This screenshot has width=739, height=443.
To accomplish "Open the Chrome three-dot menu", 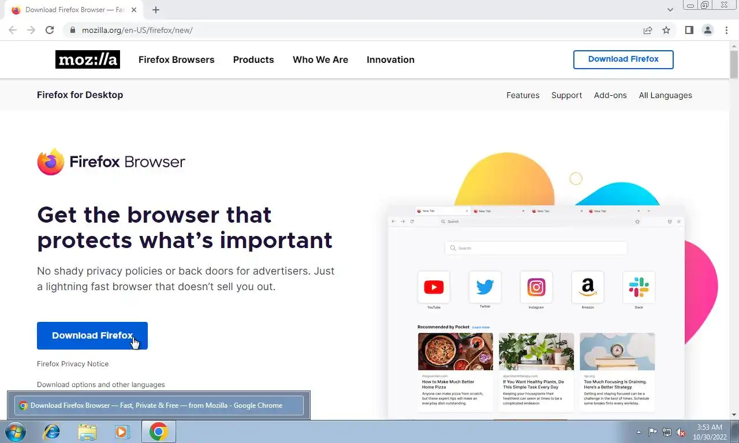I will click(x=726, y=30).
